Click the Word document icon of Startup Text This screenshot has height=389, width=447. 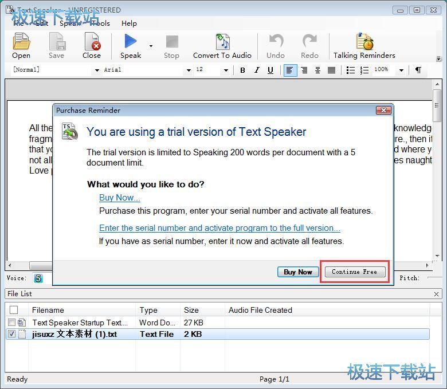(21, 323)
